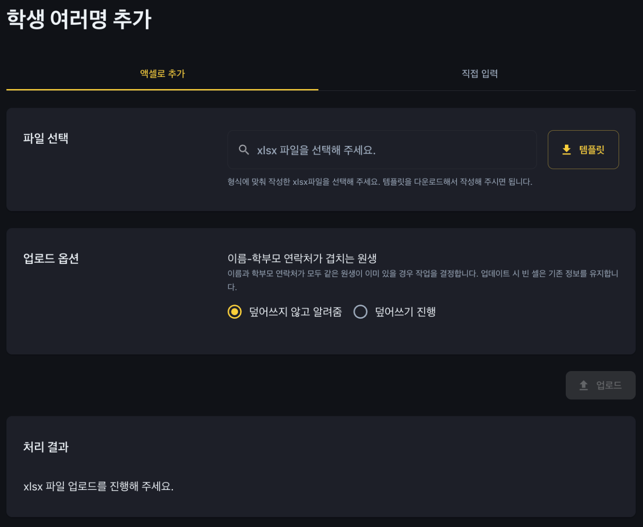Choose option by its 덮어쓰기 진행 label text

405,312
